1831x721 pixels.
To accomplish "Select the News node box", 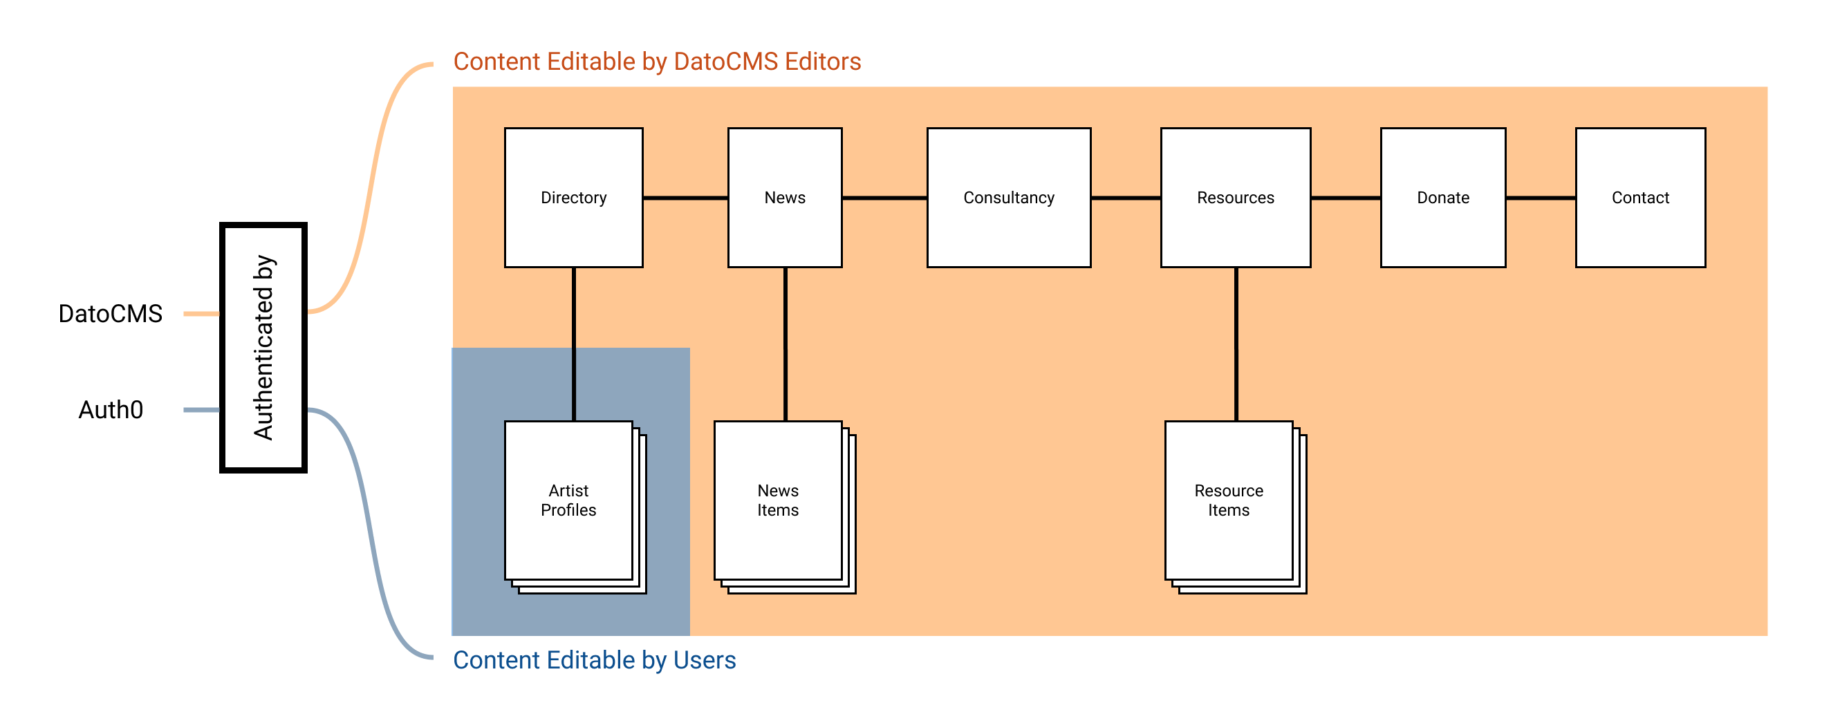I will click(785, 198).
